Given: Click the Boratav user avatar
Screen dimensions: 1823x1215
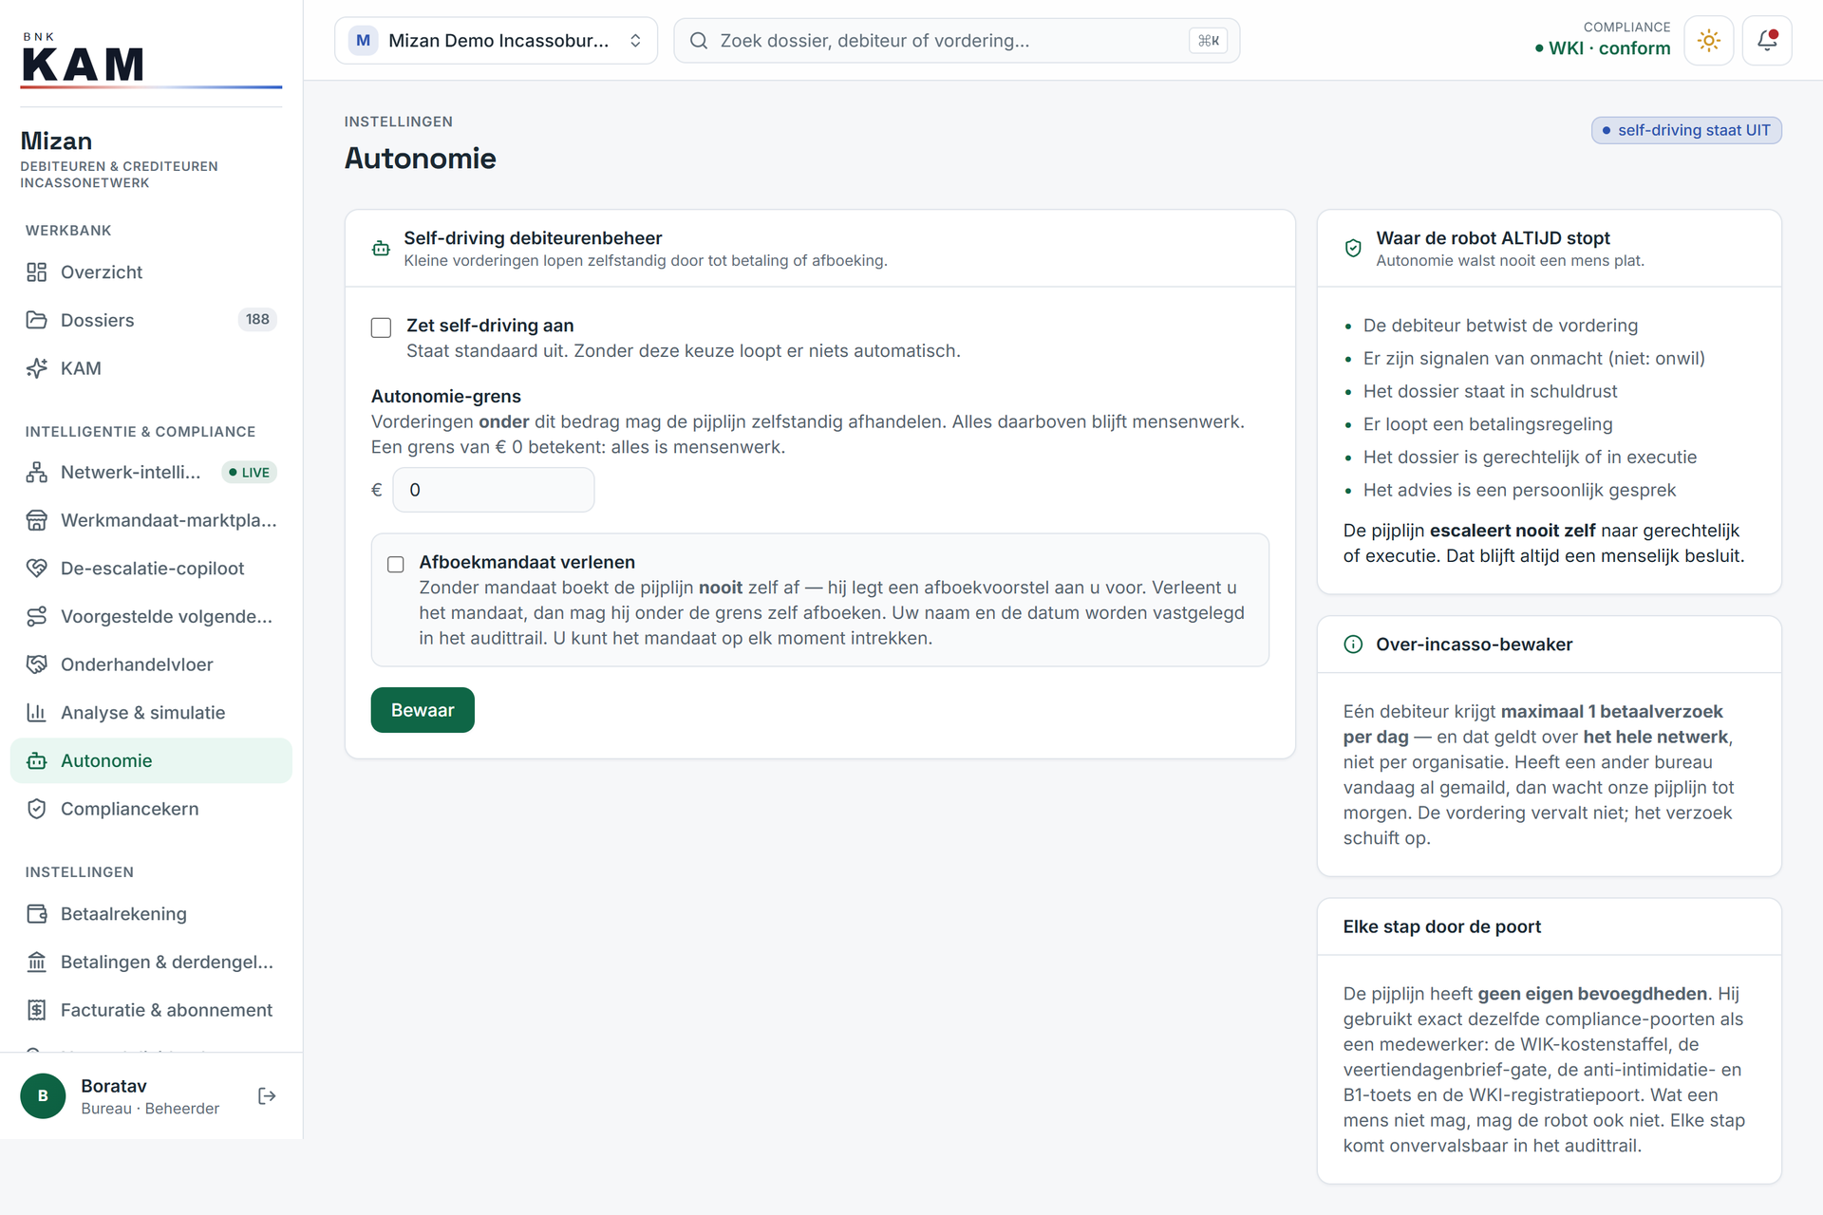Looking at the screenshot, I should tap(43, 1096).
